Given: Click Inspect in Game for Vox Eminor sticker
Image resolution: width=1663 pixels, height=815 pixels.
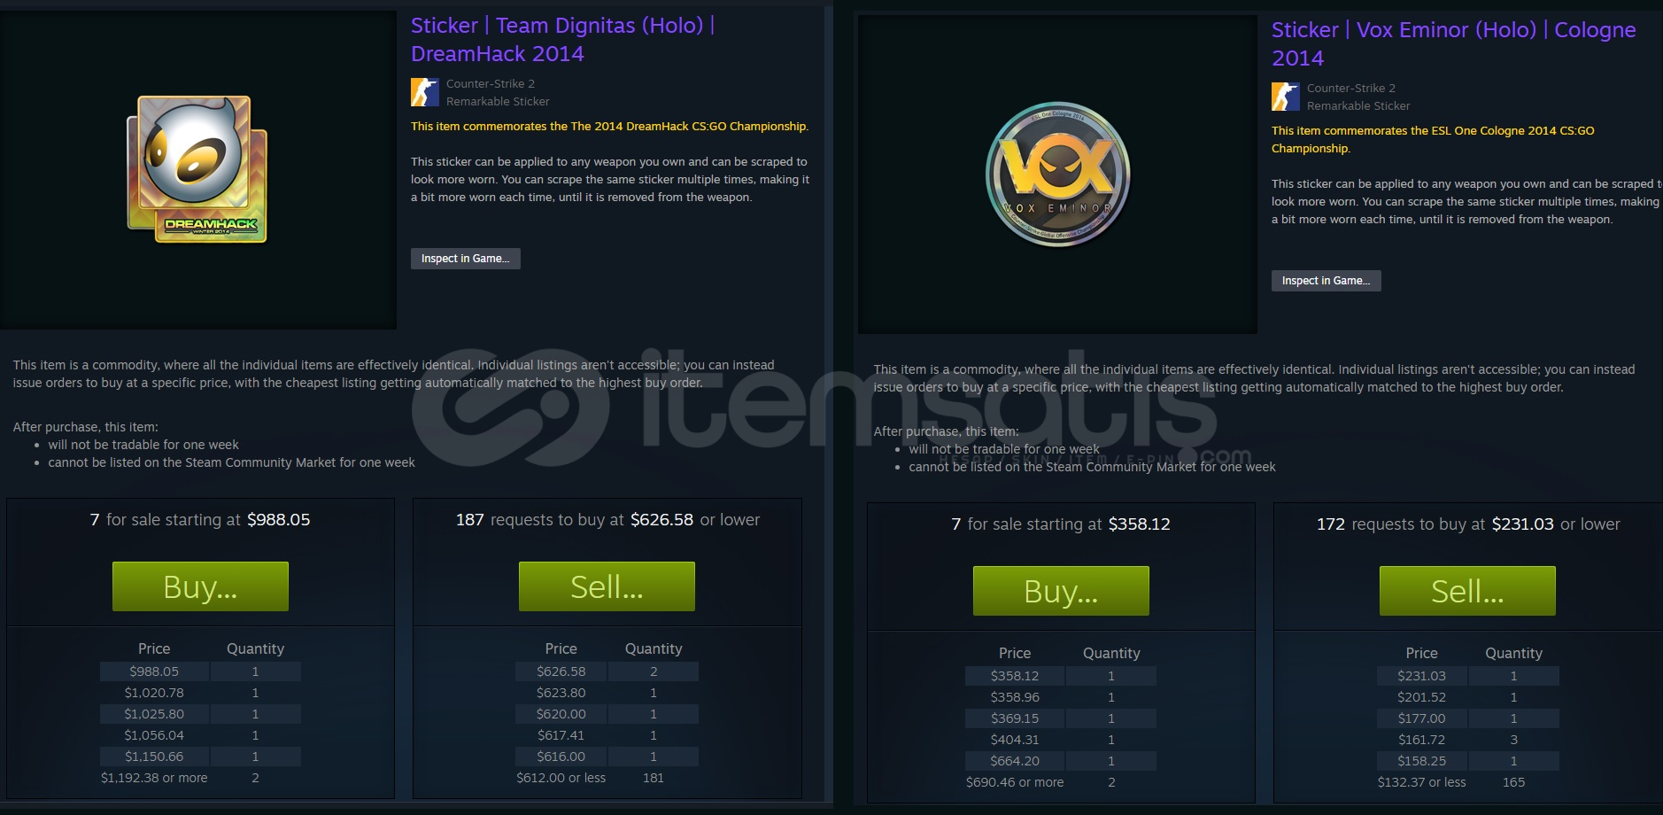Looking at the screenshot, I should click(x=1326, y=281).
